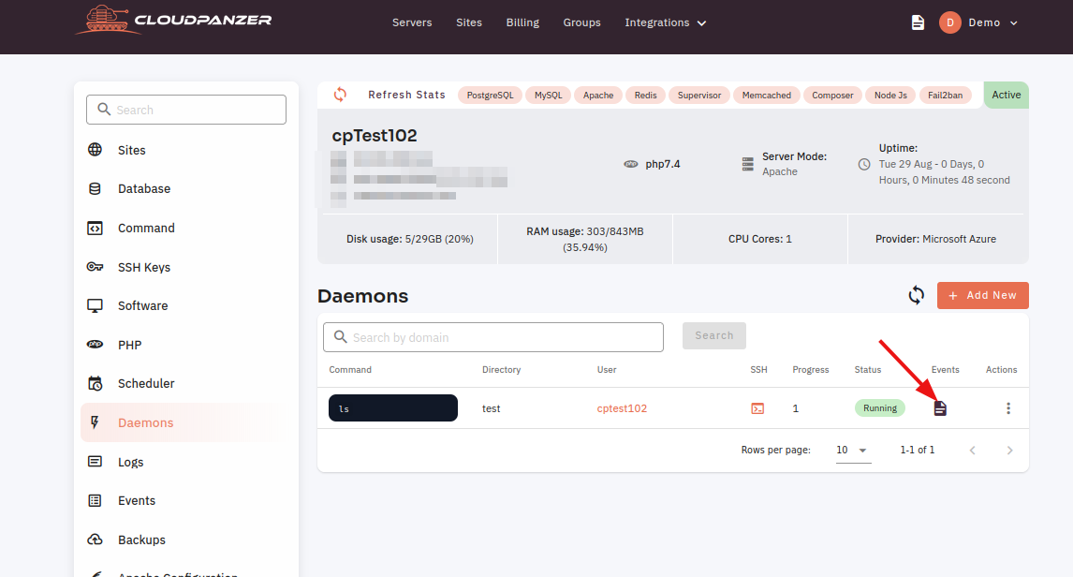
Task: Click the Composer service tag
Action: point(832,96)
